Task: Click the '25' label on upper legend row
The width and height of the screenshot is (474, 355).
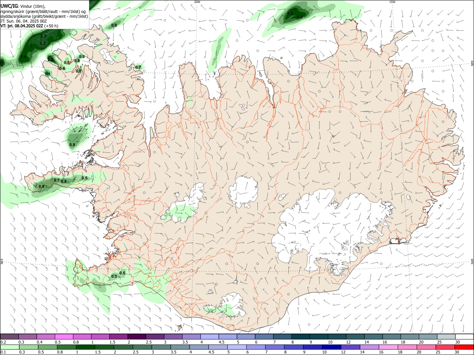Action: [439, 342]
